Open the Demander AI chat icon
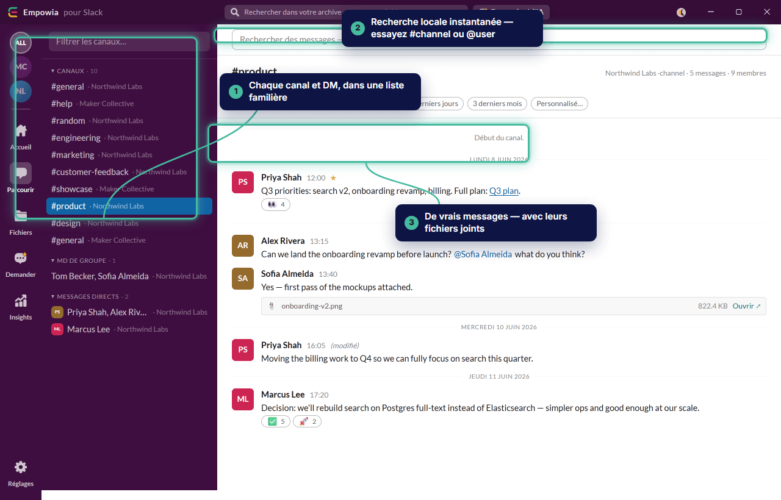781x500 pixels. pos(21,258)
